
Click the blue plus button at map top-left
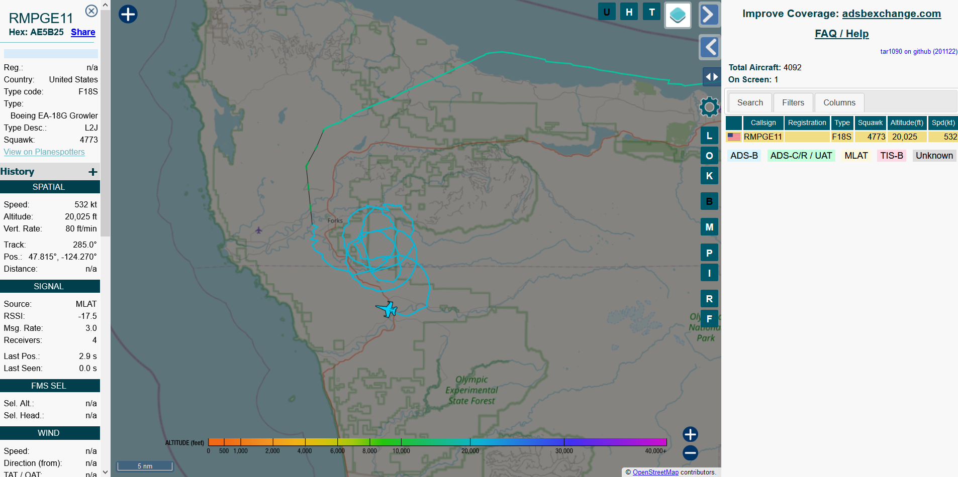128,14
